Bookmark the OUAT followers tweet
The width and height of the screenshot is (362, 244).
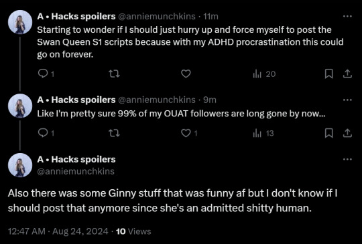click(328, 133)
